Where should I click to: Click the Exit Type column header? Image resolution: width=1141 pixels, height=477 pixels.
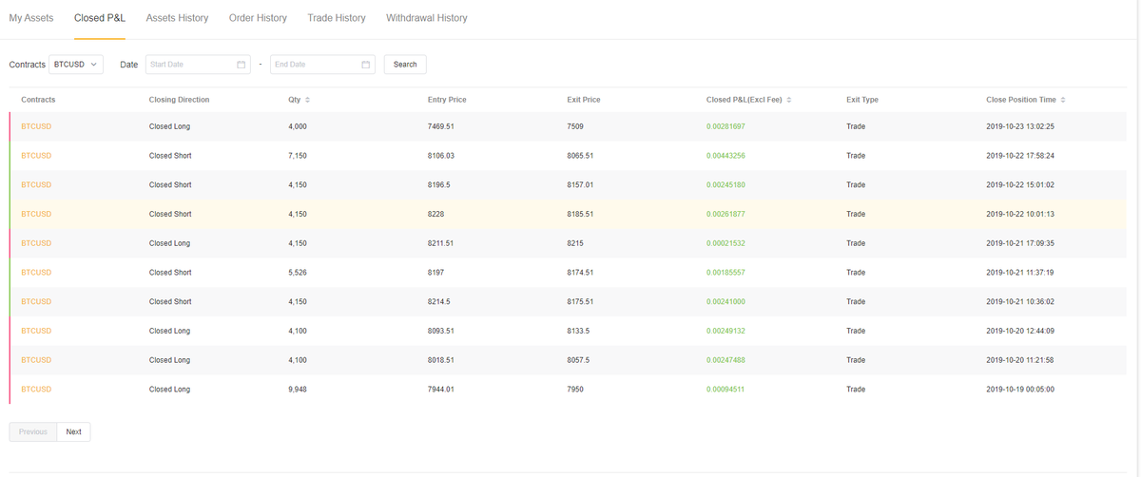(x=862, y=100)
